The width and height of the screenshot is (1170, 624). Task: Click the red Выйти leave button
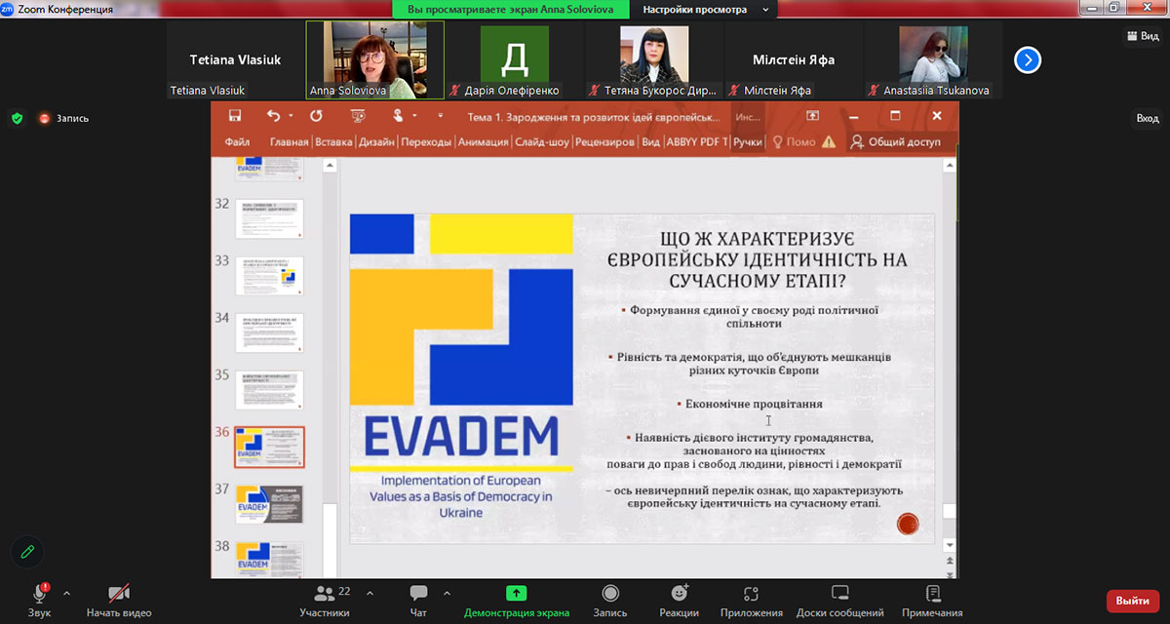tap(1132, 601)
